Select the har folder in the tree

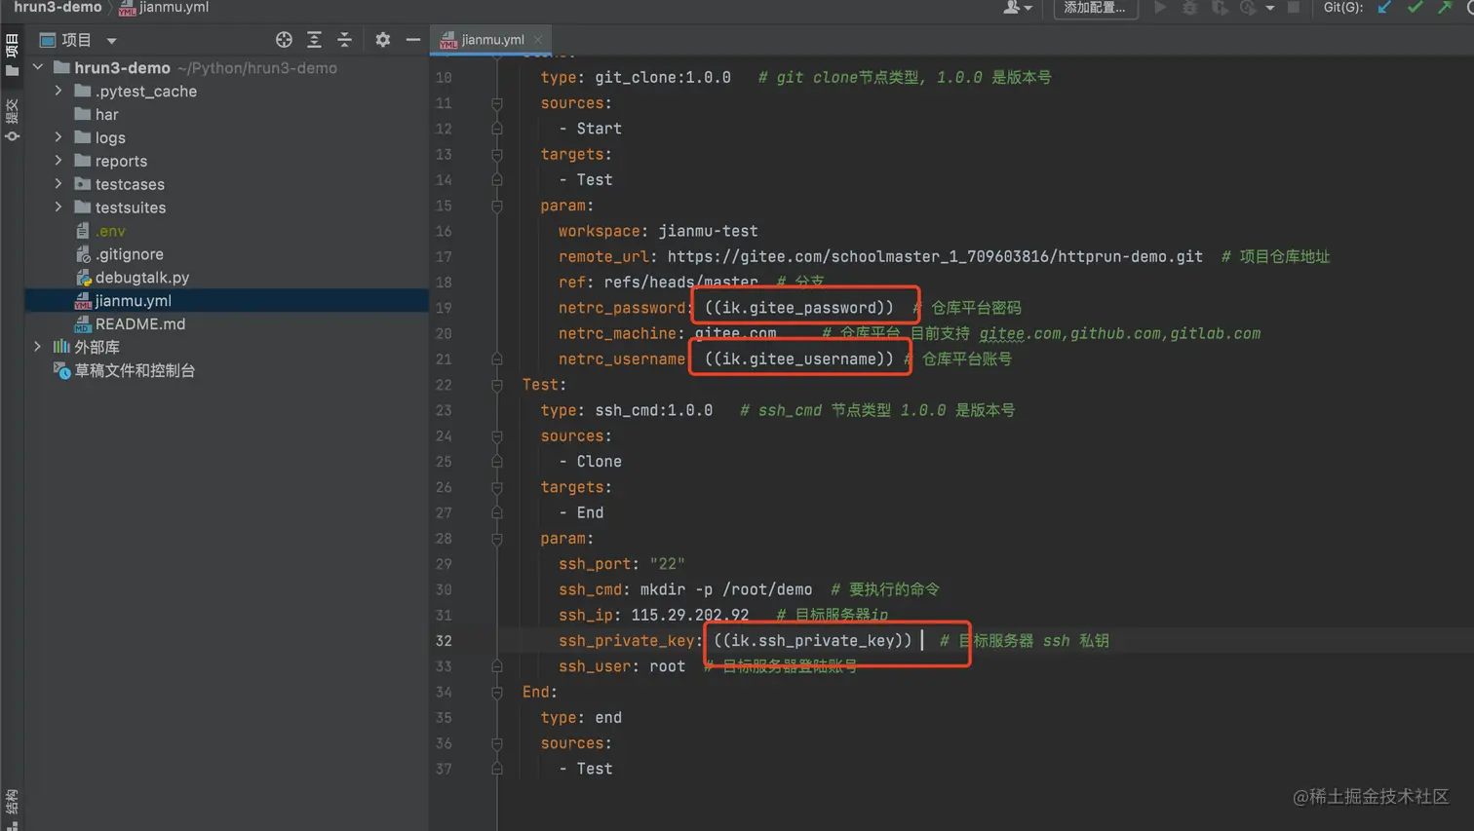point(227,114)
